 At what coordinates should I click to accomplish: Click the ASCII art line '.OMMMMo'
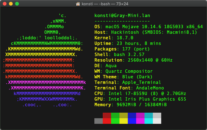[54, 27]
